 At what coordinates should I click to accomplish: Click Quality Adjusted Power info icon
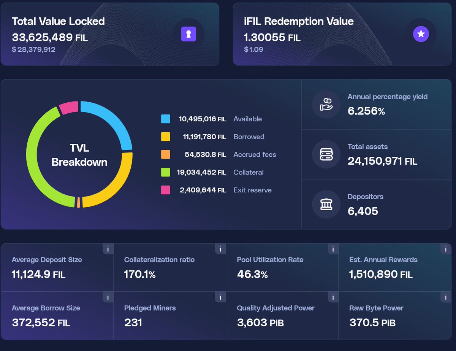tap(333, 297)
